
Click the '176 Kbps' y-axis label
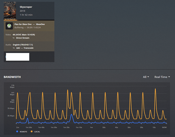point(12,86)
